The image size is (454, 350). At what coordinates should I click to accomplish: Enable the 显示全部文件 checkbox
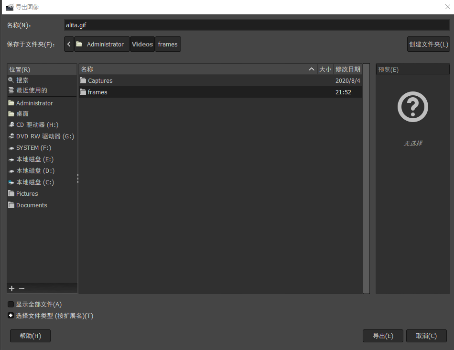[x=11, y=304]
